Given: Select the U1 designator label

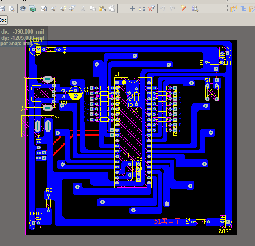Looking at the screenshot, I should click(117, 74).
